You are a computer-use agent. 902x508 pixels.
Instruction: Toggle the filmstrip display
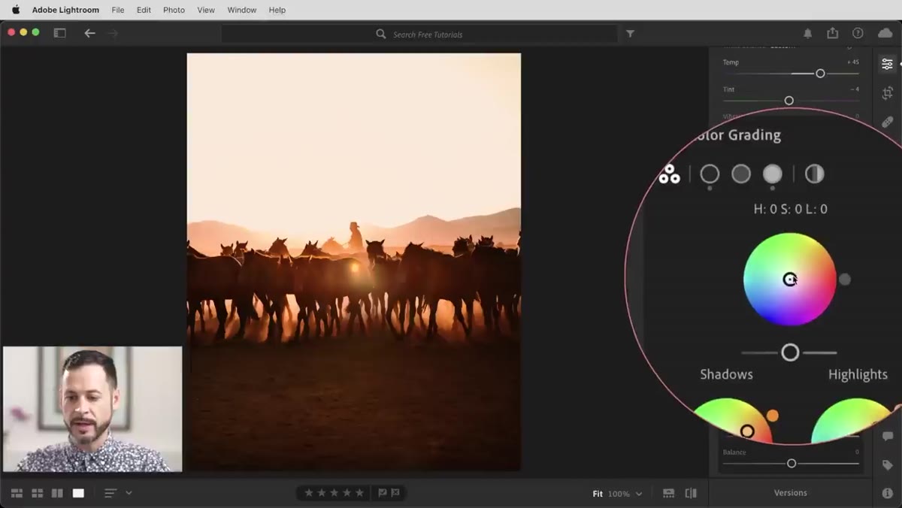click(x=668, y=494)
